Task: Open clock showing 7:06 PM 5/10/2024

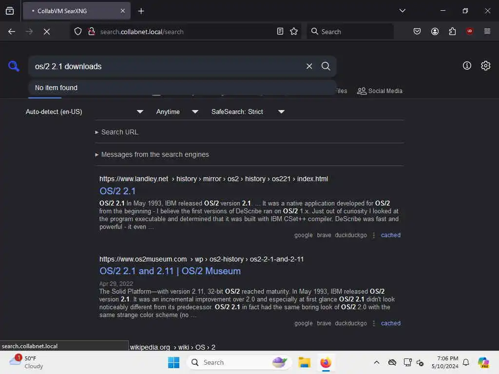Action: coord(444,362)
